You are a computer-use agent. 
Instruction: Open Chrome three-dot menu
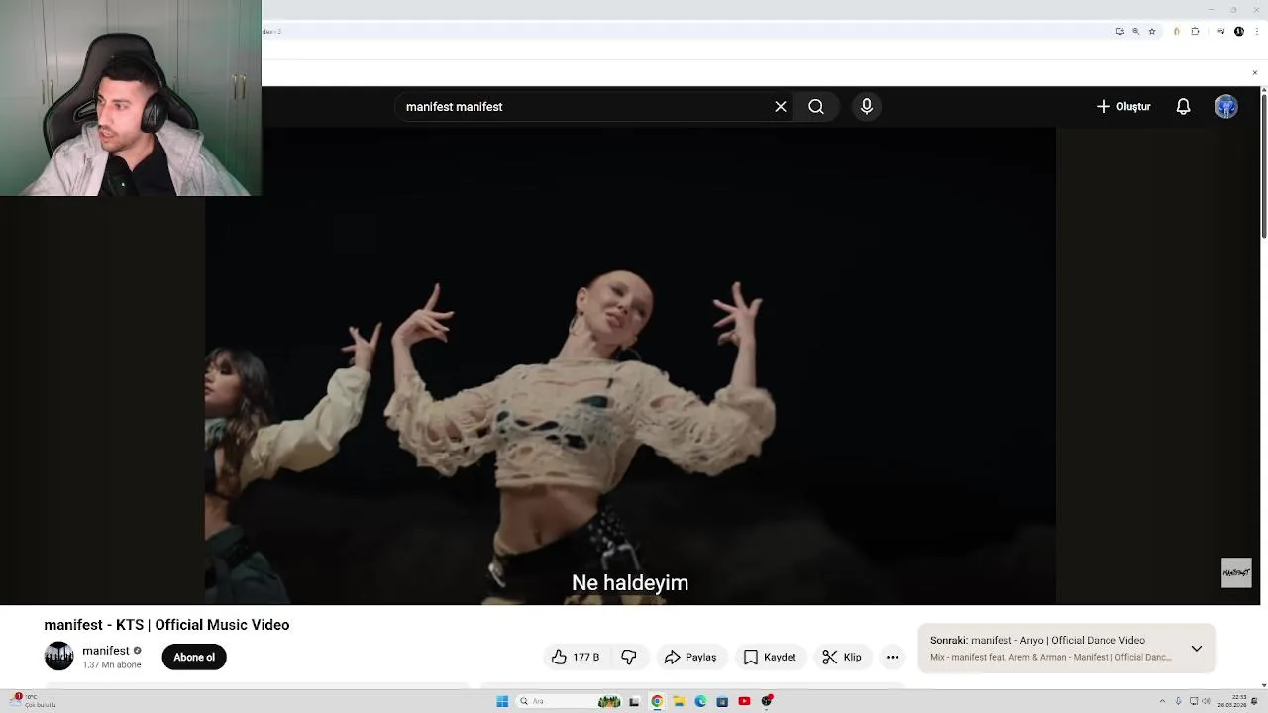[1255, 31]
